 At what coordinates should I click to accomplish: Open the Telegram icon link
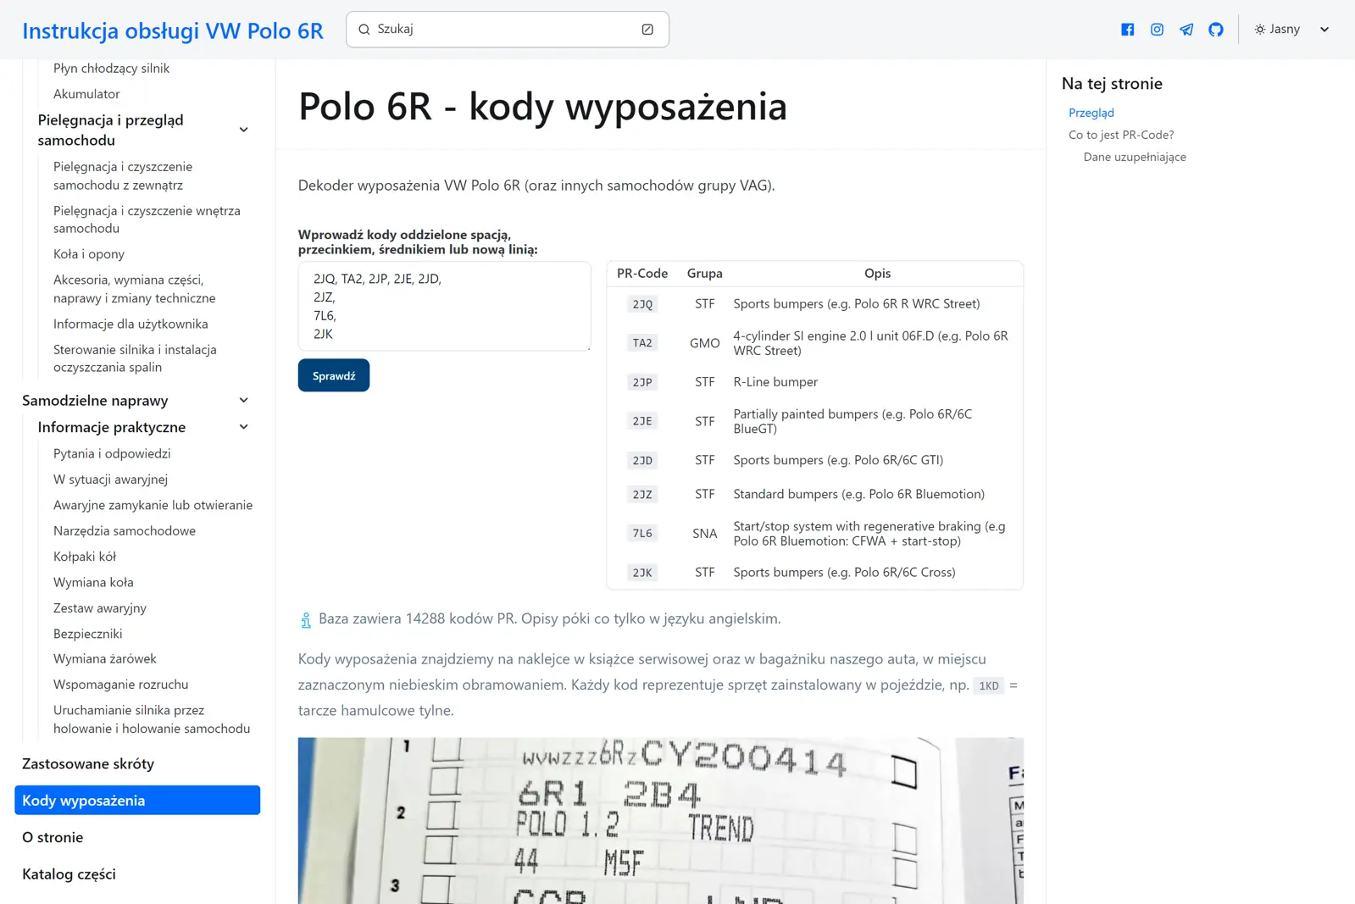point(1186,30)
